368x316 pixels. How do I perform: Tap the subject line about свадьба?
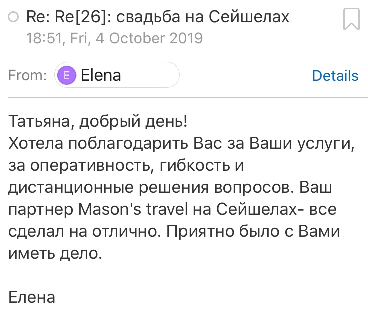pos(158,17)
